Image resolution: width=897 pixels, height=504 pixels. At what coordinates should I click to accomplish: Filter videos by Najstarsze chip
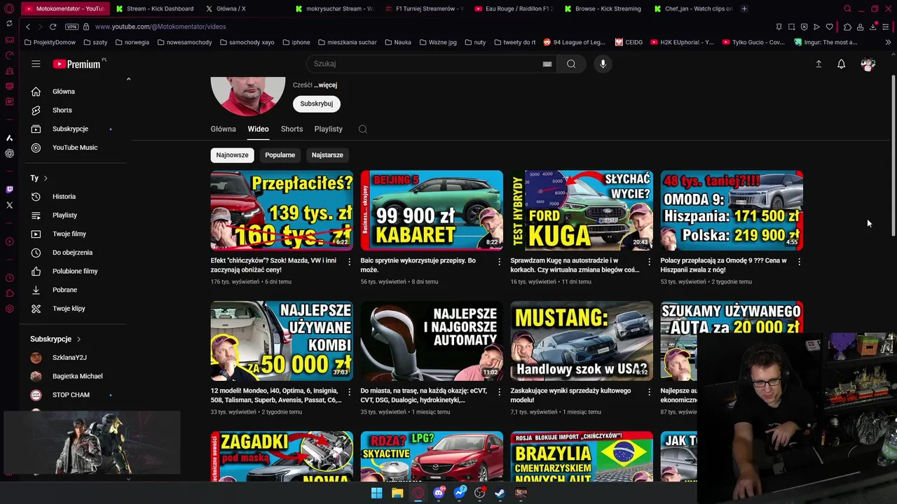coord(327,155)
